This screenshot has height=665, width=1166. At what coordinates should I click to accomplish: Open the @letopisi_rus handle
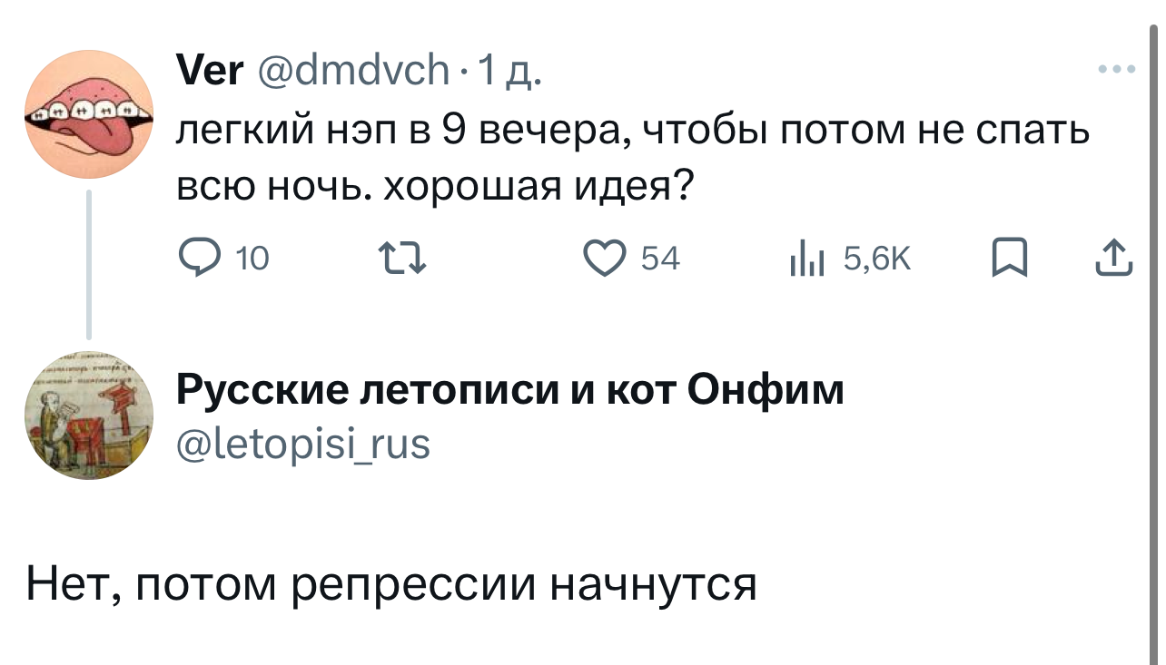click(303, 445)
